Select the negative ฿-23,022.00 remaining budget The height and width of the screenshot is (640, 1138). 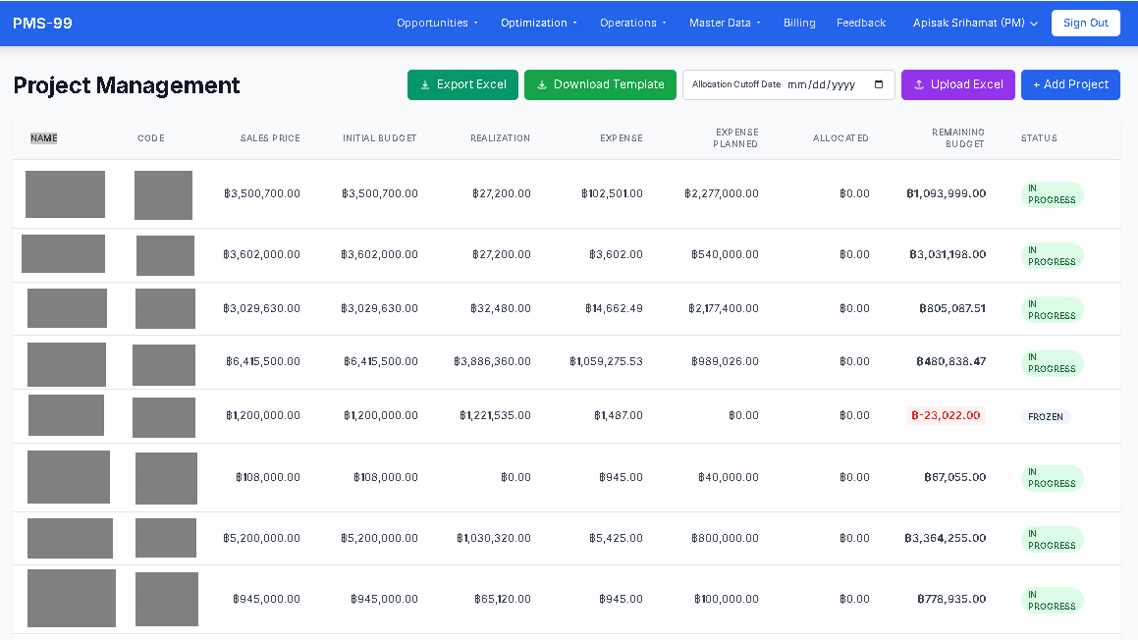click(x=946, y=415)
